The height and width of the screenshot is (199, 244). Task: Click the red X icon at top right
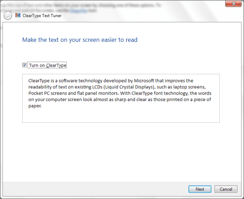tap(234, 3)
